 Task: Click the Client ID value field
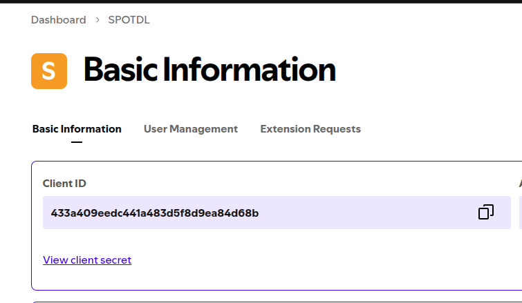[x=277, y=213]
